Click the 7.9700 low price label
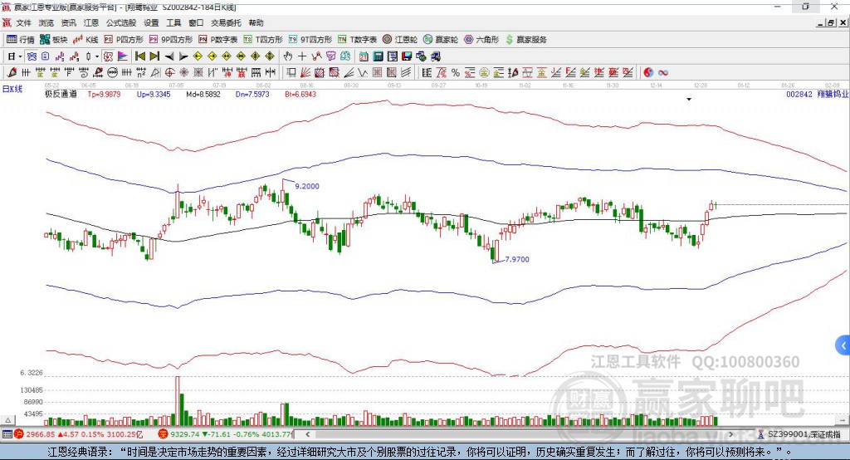850x460 pixels. coord(516,259)
